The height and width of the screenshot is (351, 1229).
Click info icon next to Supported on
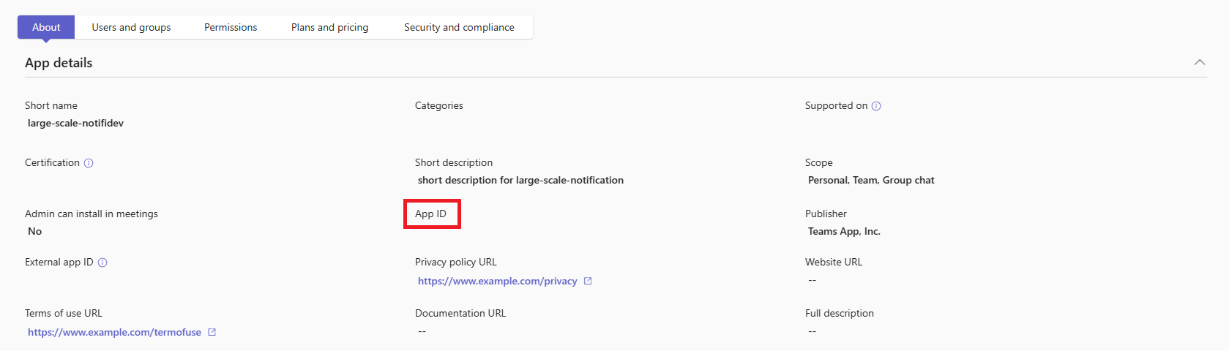click(876, 106)
